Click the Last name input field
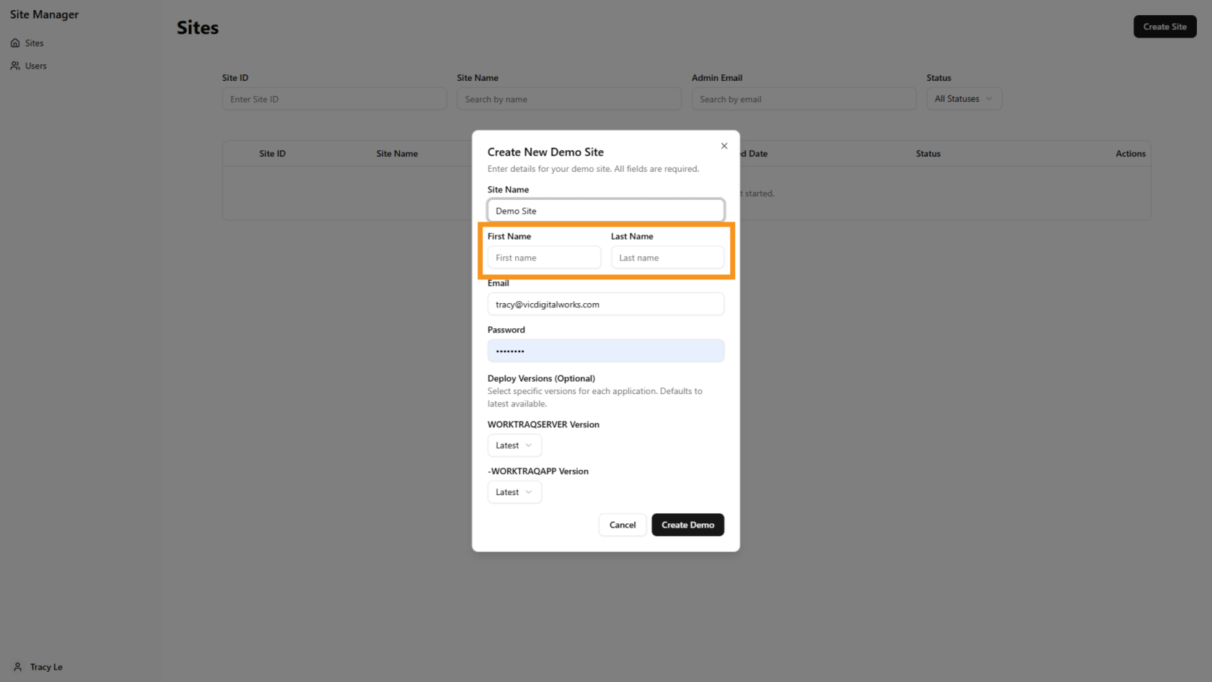Image resolution: width=1212 pixels, height=682 pixels. coord(667,258)
